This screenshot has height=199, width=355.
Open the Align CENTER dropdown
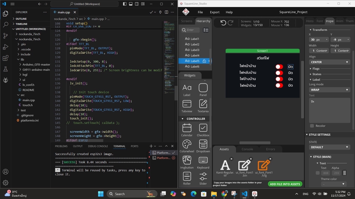329,62
